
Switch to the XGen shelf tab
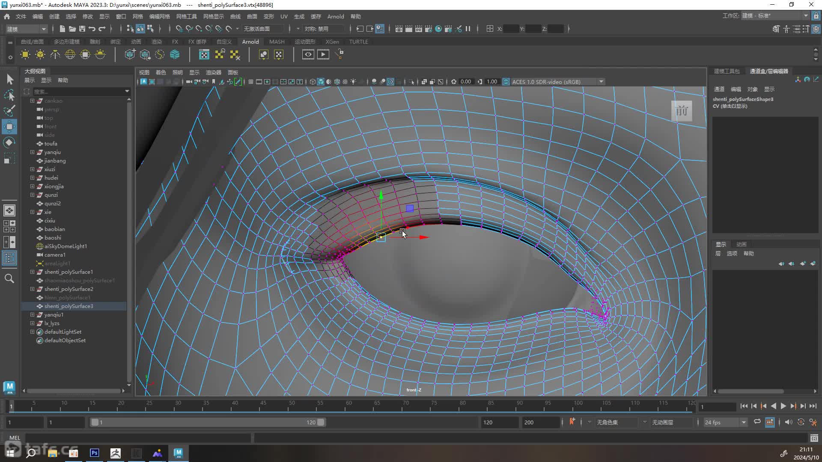point(332,41)
